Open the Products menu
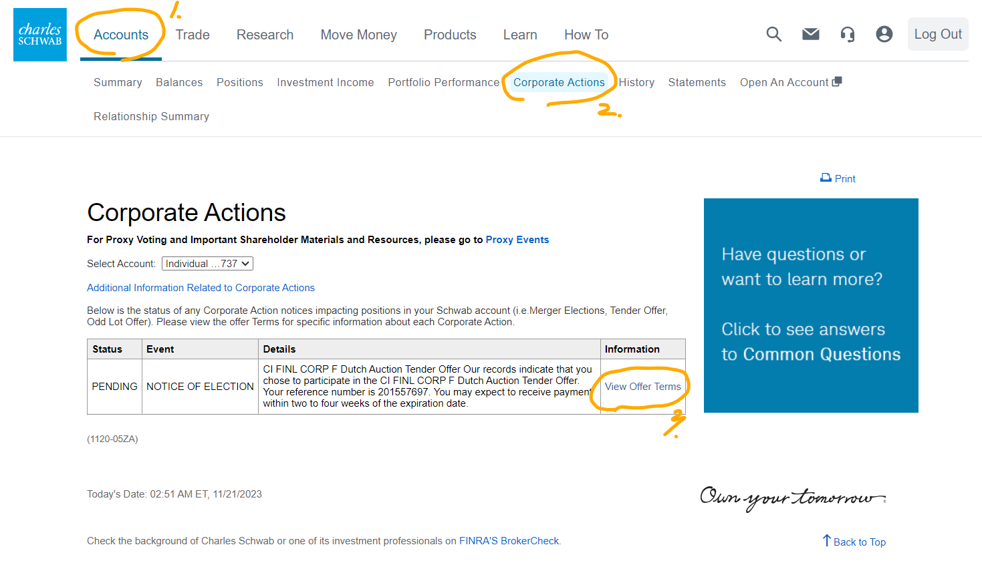This screenshot has width=982, height=575. click(450, 35)
